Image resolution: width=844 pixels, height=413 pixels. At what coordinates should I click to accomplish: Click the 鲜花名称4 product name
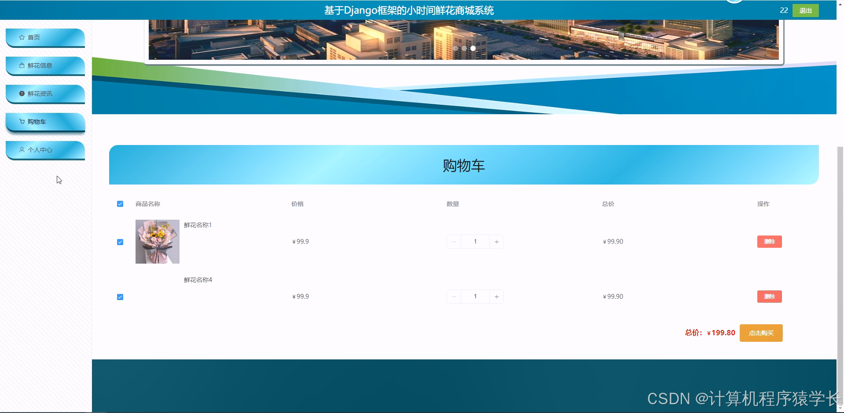(198, 280)
